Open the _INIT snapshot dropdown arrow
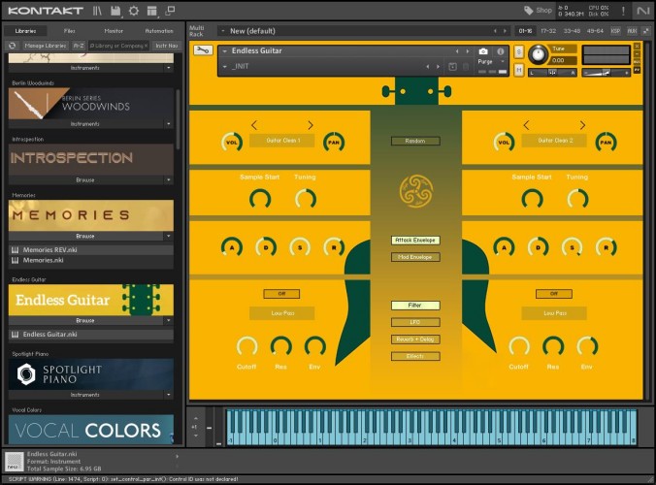 225,67
